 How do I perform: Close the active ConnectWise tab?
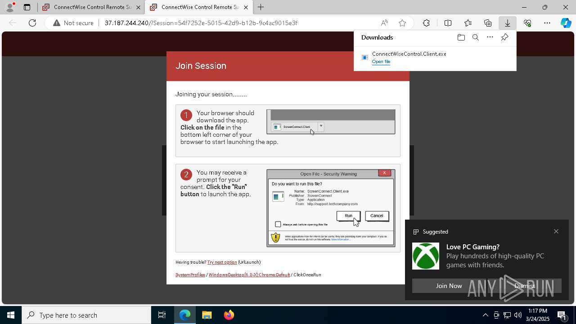pyautogui.click(x=246, y=7)
